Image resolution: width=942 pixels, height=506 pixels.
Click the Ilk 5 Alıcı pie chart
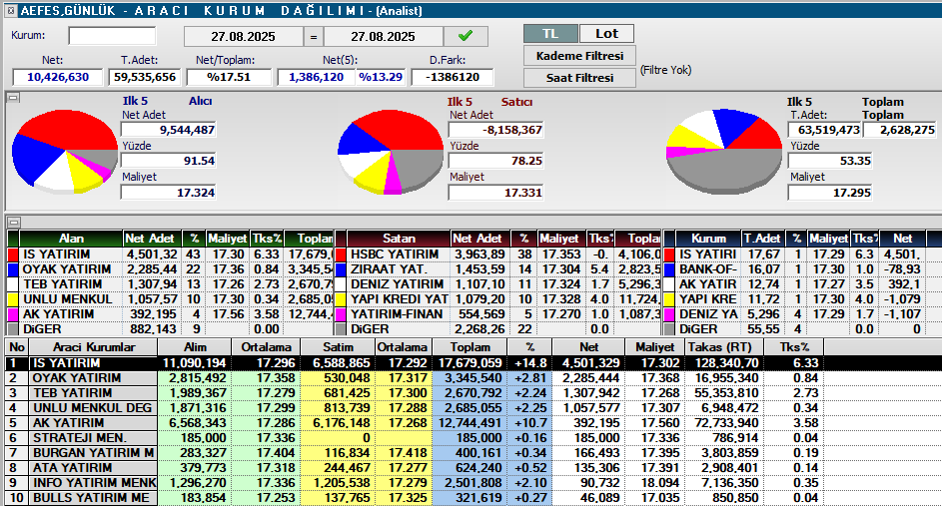tap(64, 151)
